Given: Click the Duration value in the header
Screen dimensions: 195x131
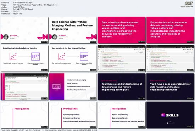Looking at the screenshot, I should [16, 12].
